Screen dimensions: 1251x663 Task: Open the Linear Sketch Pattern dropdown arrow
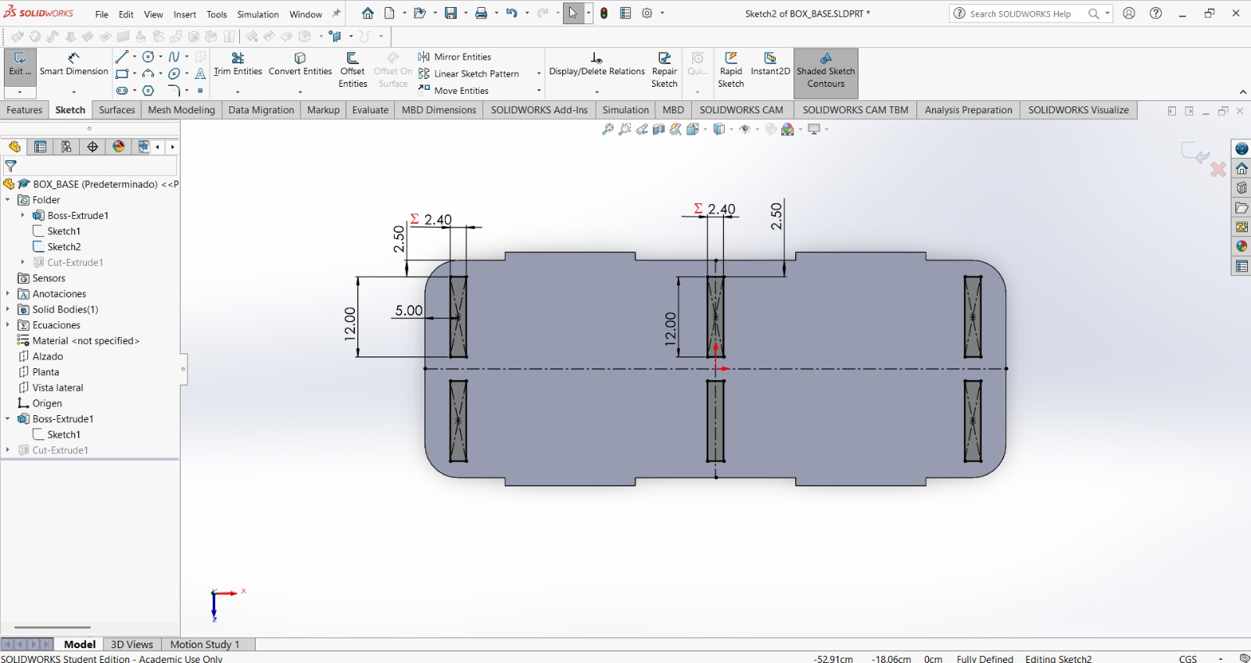coord(539,73)
